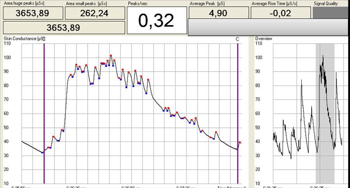Click the gray selection band in the Overview chart
350x188 pixels.
point(325,113)
